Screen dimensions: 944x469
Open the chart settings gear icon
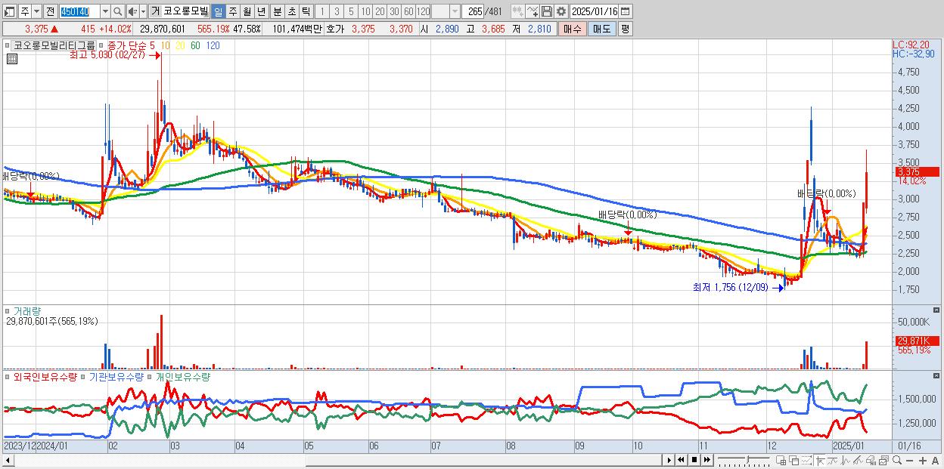(560, 11)
